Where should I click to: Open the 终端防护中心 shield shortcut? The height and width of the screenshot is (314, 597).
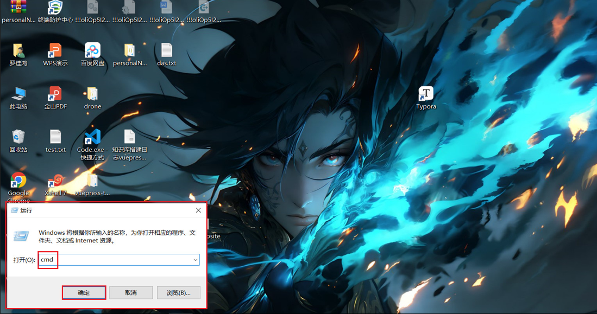[55, 8]
